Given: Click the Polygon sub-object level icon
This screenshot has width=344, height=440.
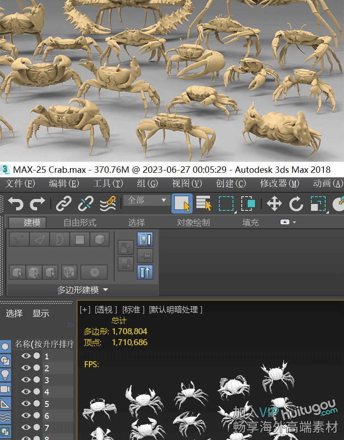Looking at the screenshot, I should point(80,239).
